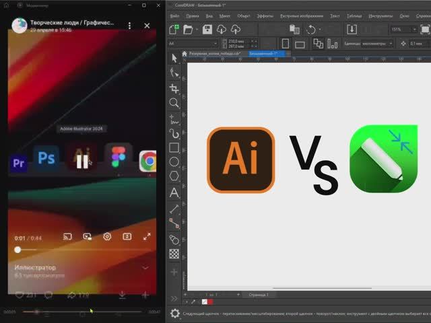Image resolution: width=431 pixels, height=323 pixels.
Task: Open video quality settings gear
Action: [107, 236]
